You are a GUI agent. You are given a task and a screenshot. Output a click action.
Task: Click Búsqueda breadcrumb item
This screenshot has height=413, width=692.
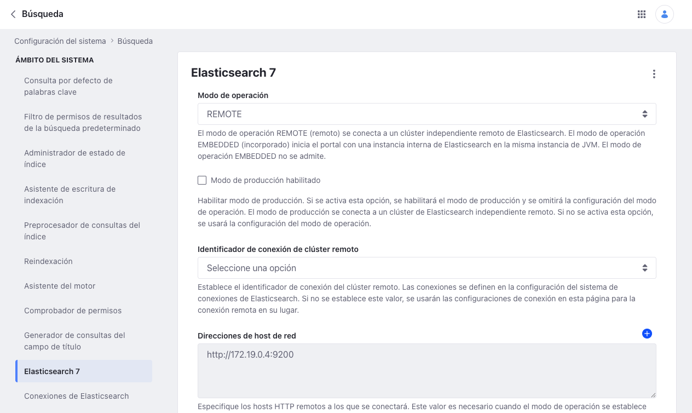(x=135, y=41)
